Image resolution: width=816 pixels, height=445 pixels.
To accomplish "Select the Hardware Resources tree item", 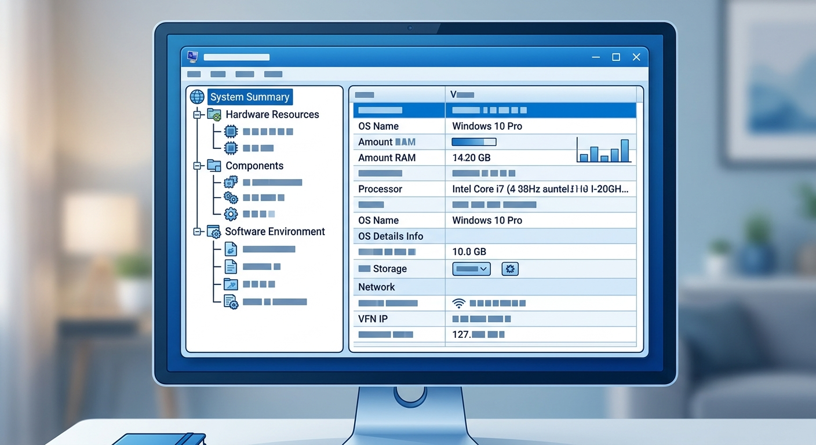I will [x=272, y=115].
